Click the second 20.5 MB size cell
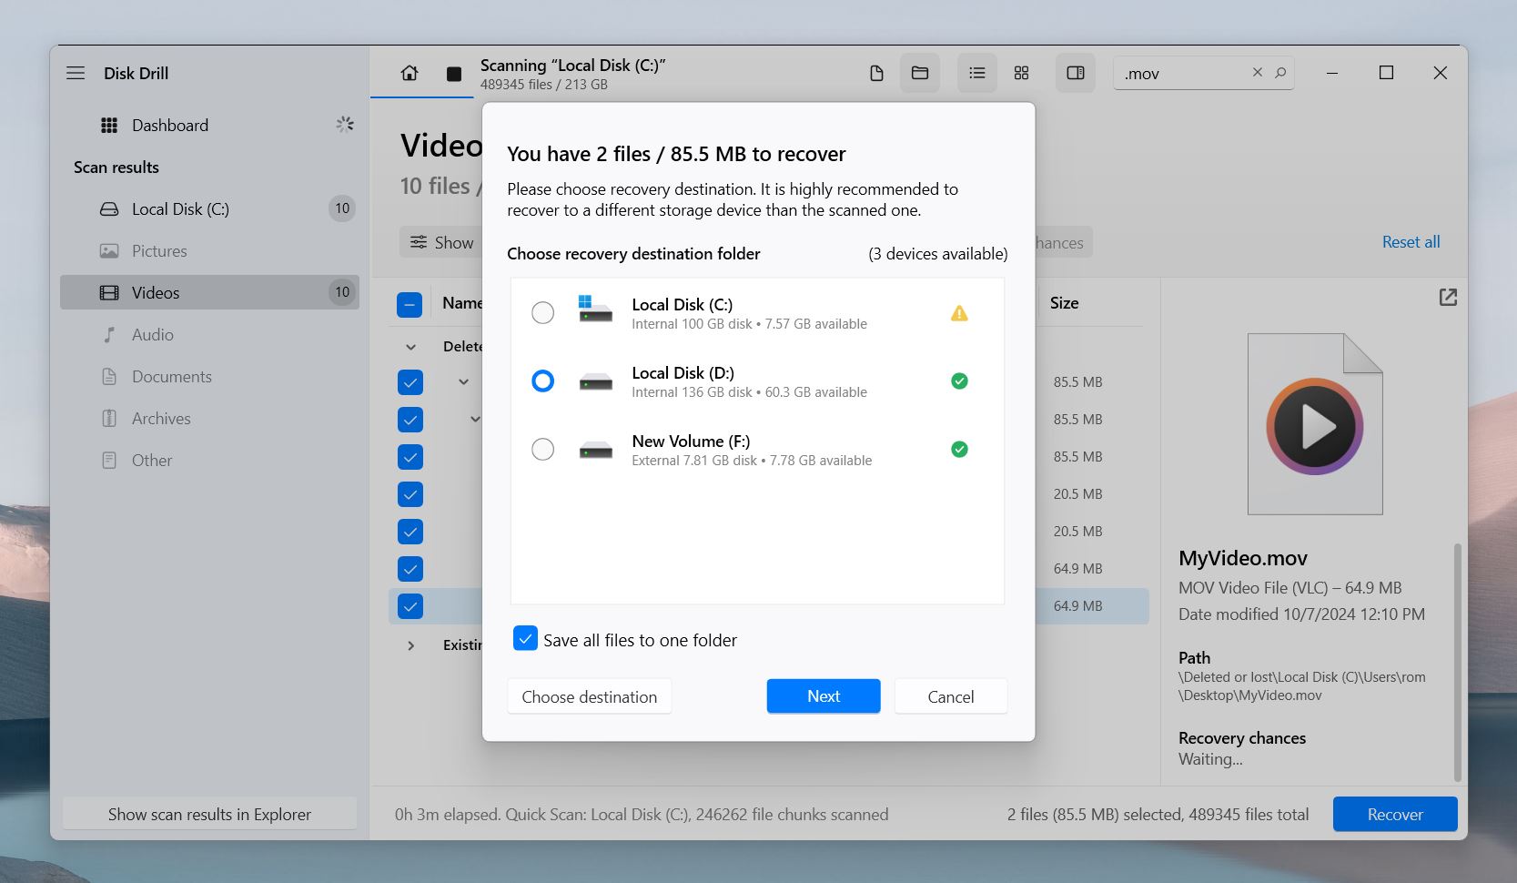1517x883 pixels. (1077, 532)
